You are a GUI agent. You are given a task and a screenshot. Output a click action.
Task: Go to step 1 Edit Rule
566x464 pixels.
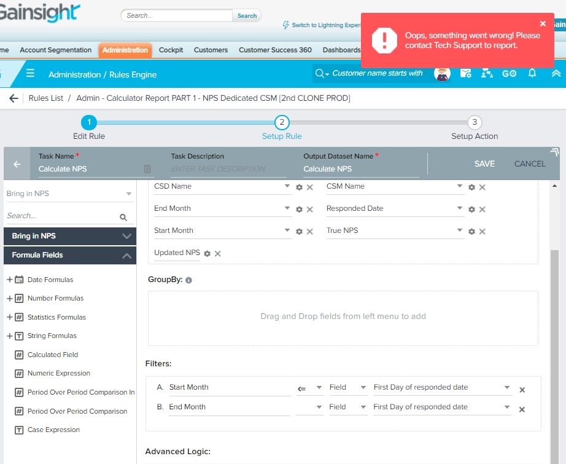tap(89, 122)
